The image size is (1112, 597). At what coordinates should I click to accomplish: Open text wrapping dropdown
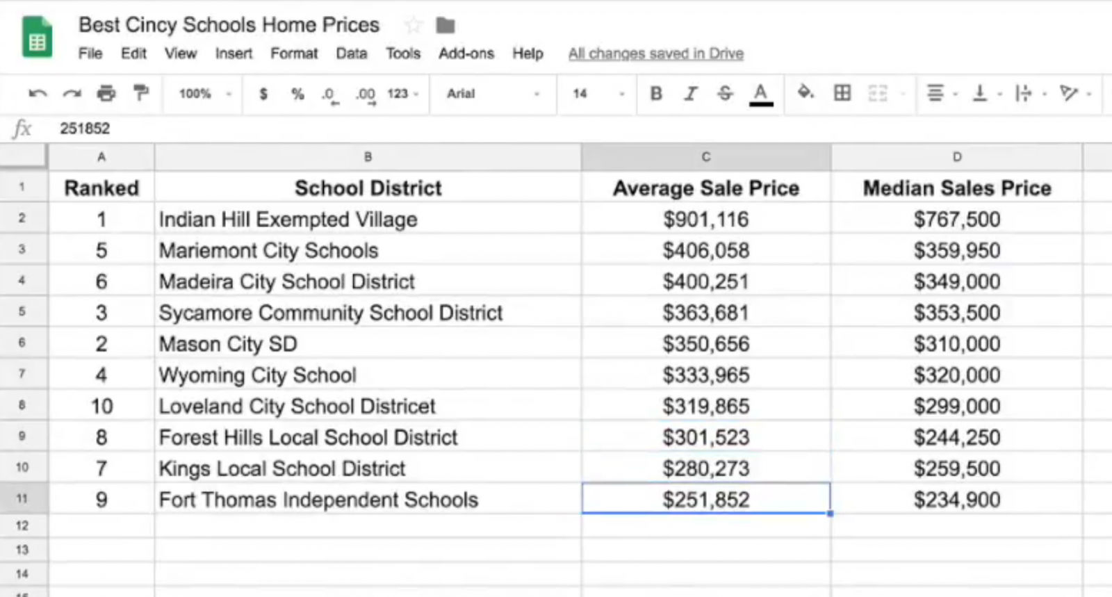point(1030,93)
